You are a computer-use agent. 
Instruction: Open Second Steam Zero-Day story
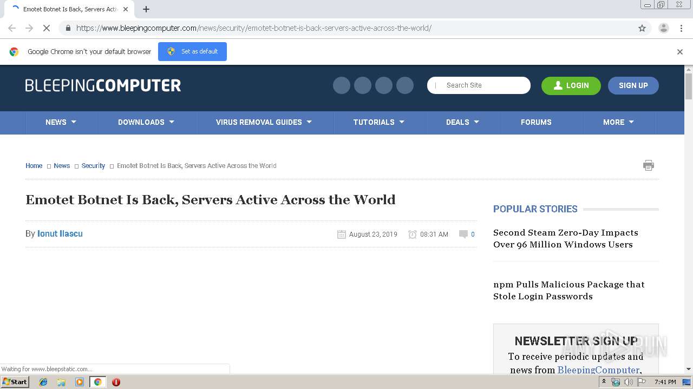[566, 238]
